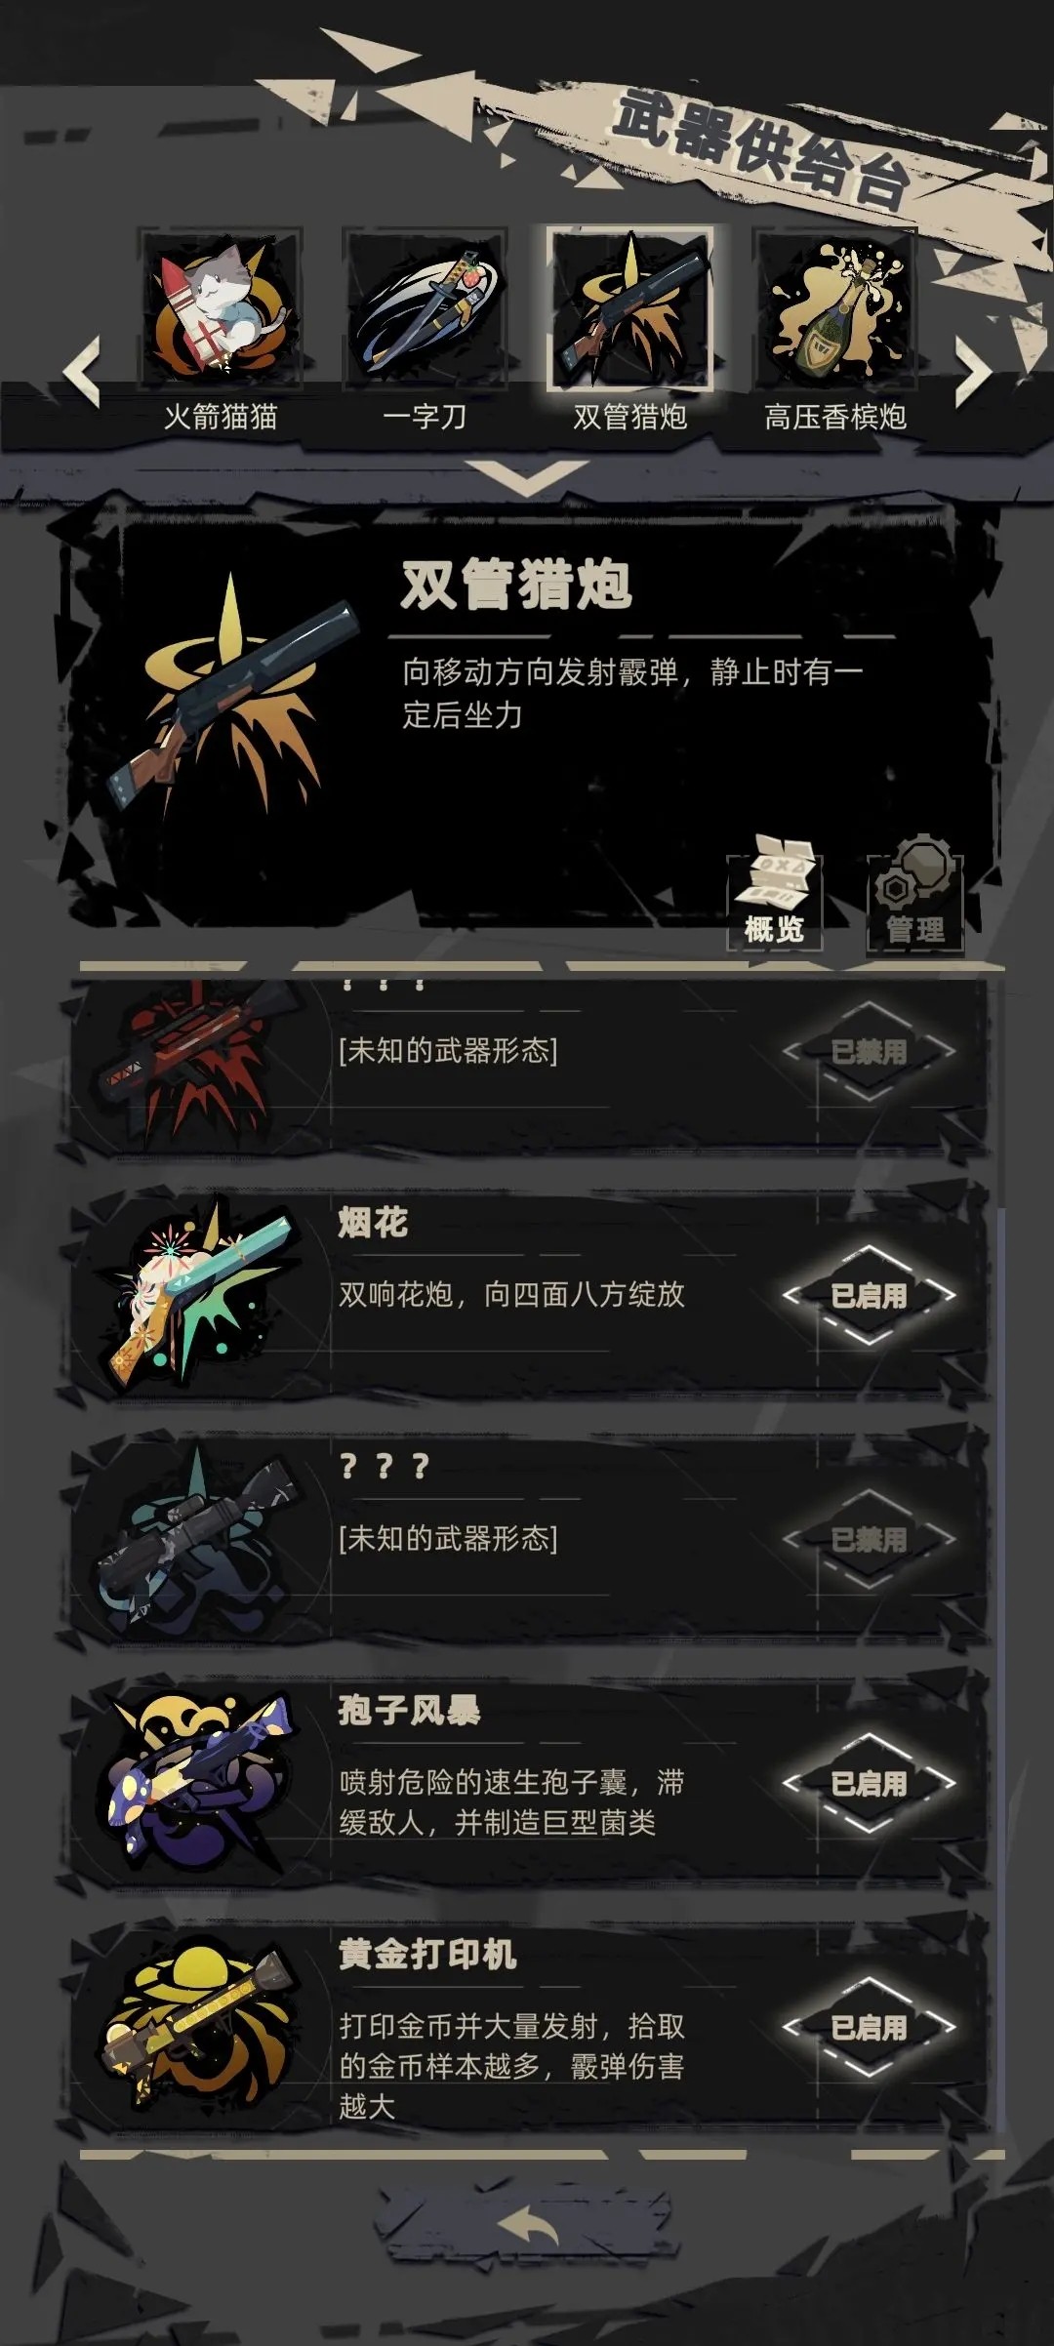Click the 武器供给台 title banner
Image resolution: width=1054 pixels, height=2346 pixels.
tap(761, 148)
